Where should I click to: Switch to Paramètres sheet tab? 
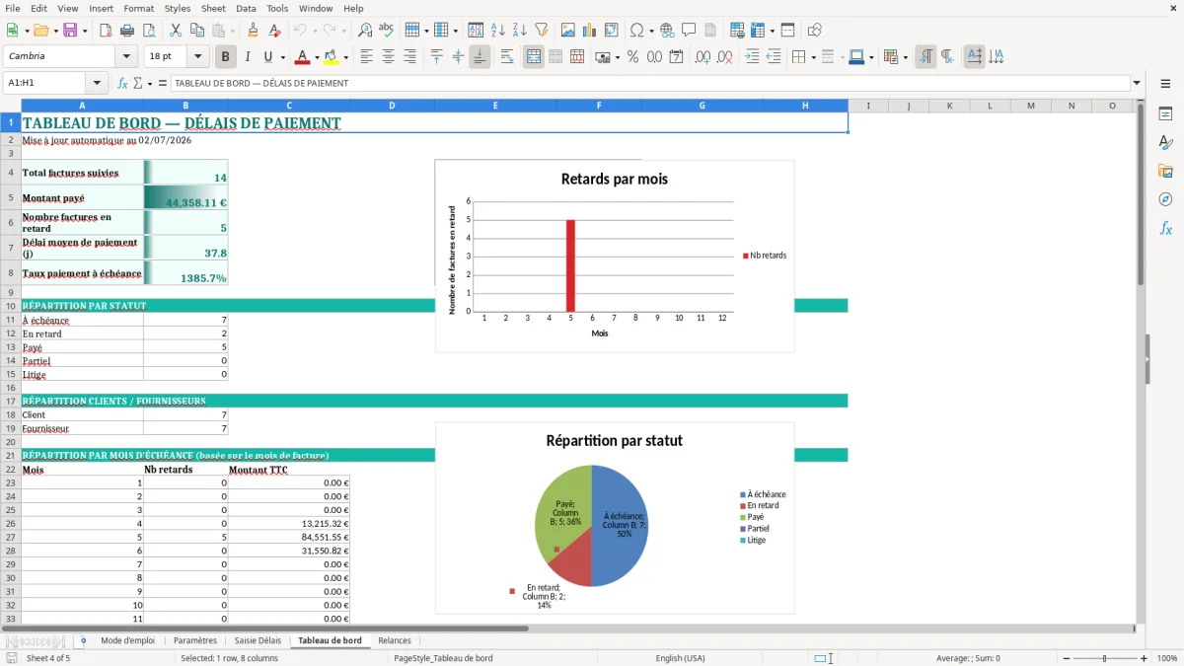(x=195, y=640)
